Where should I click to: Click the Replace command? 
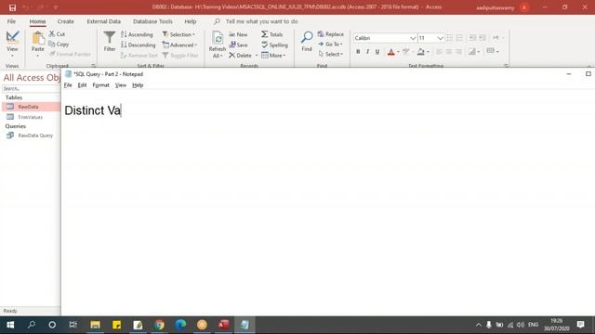pos(331,34)
